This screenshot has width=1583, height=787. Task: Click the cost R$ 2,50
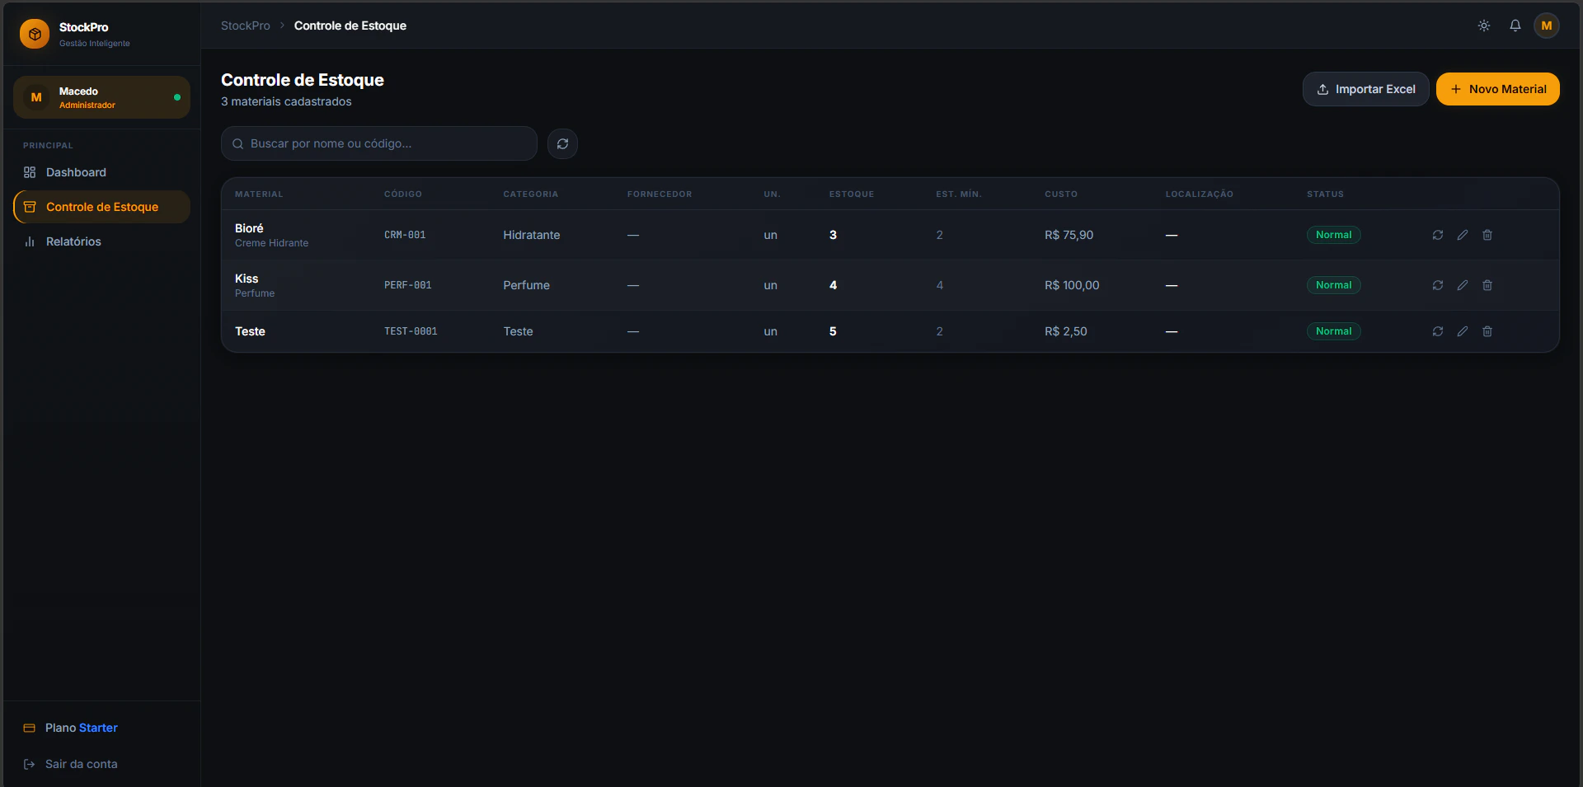[1065, 331]
